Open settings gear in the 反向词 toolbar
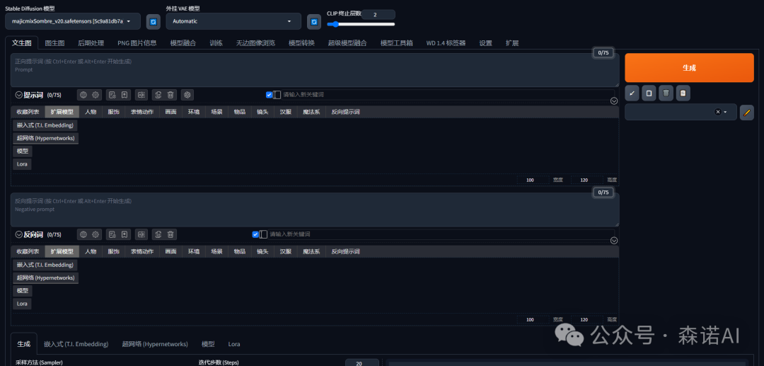Screen dimensions: 764x366 [95, 234]
